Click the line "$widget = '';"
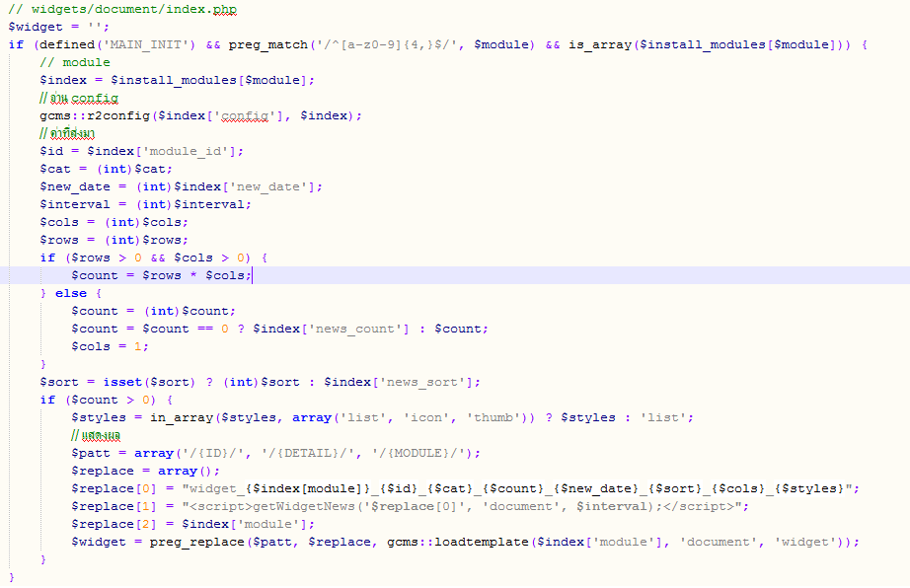The image size is (910, 588). 58,27
